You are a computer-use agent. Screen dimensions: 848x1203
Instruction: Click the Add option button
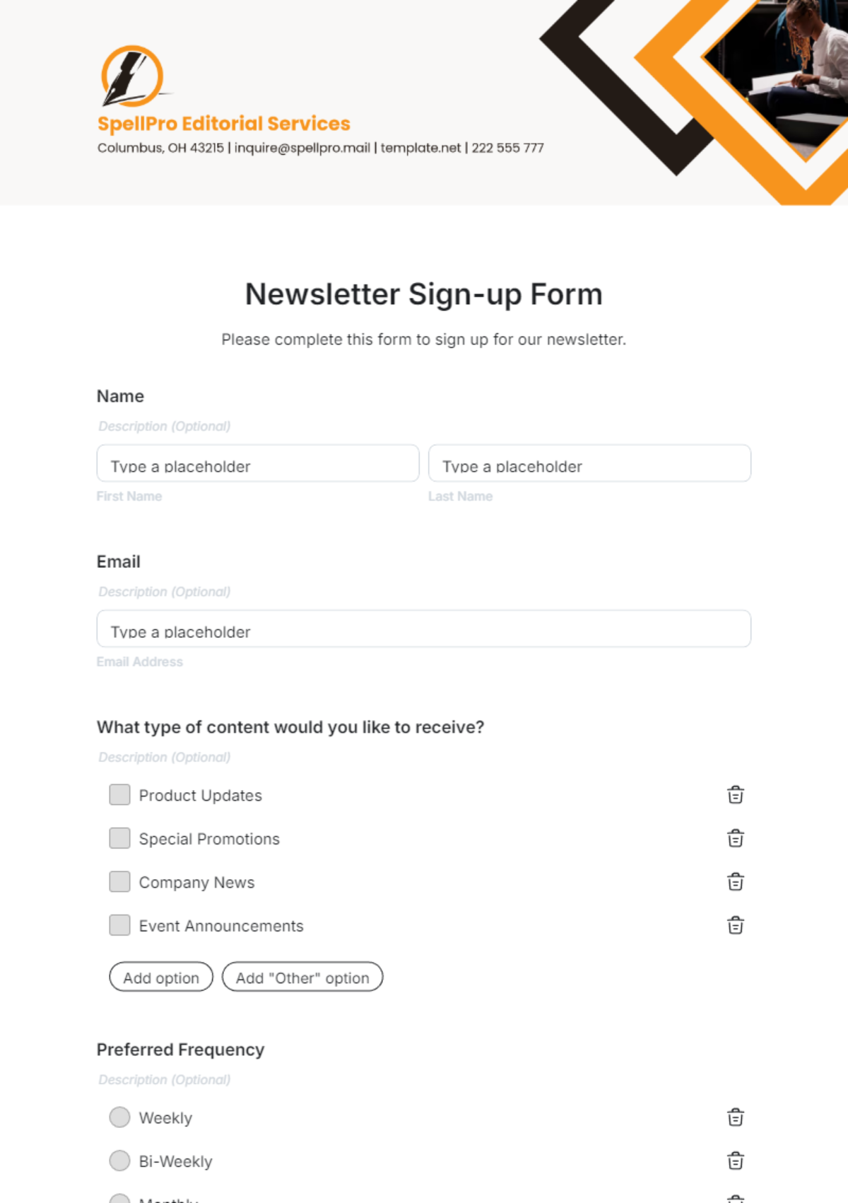coord(160,977)
